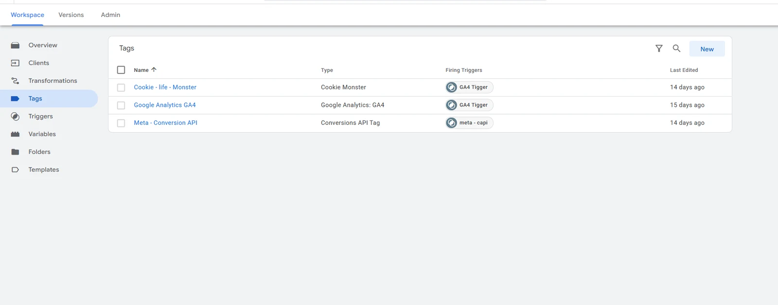Open the filter funnel icon

pos(659,49)
